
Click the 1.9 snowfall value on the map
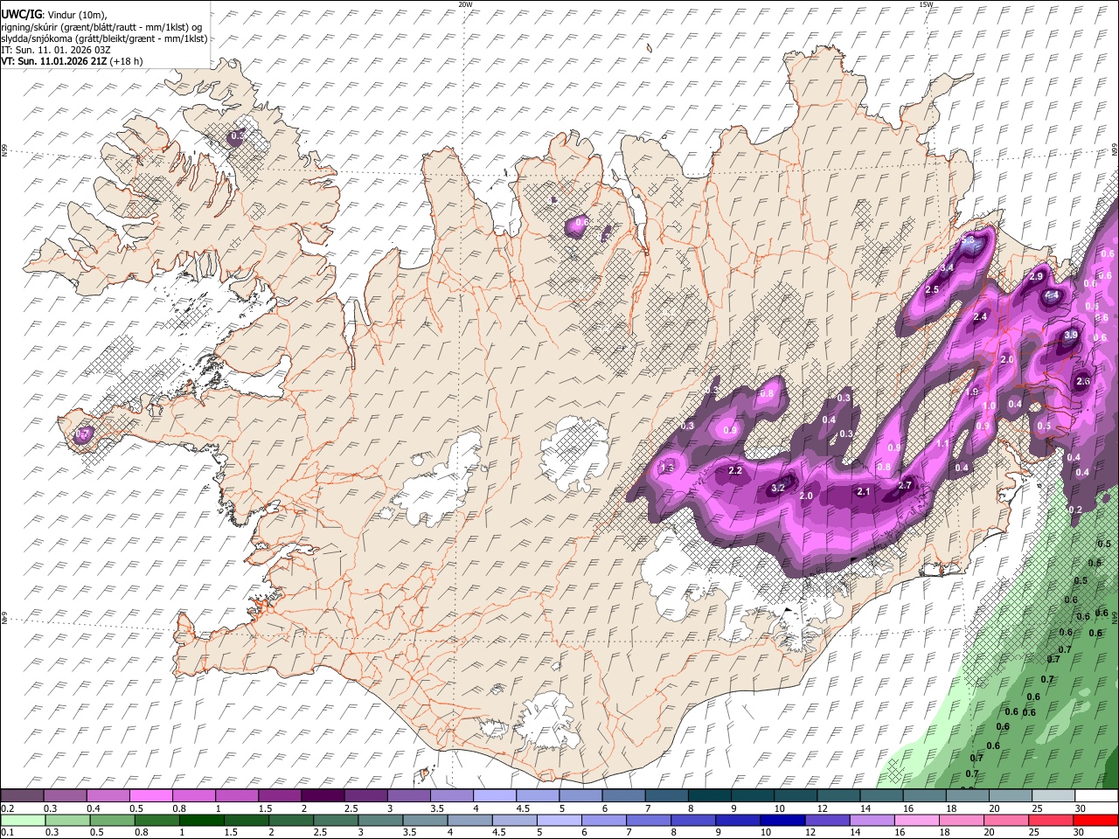(x=972, y=392)
